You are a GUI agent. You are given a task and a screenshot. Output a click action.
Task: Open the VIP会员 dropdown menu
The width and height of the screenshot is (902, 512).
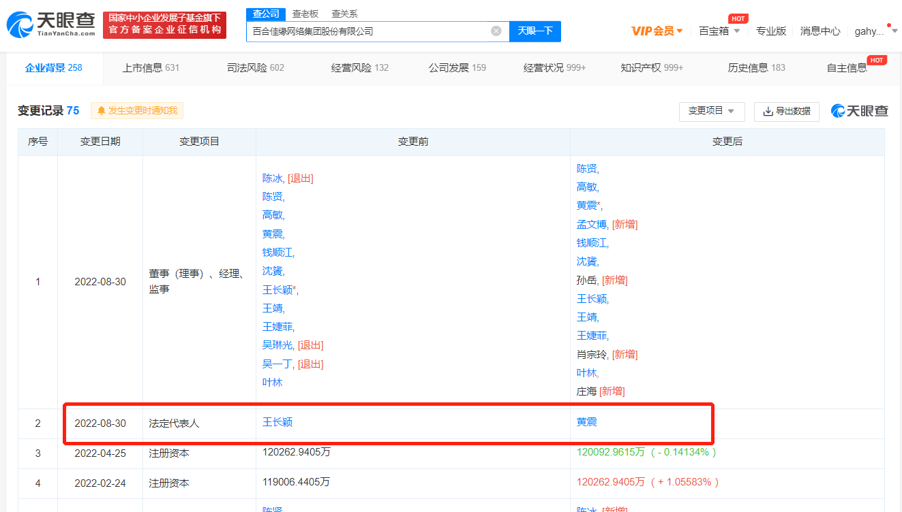pos(657,31)
